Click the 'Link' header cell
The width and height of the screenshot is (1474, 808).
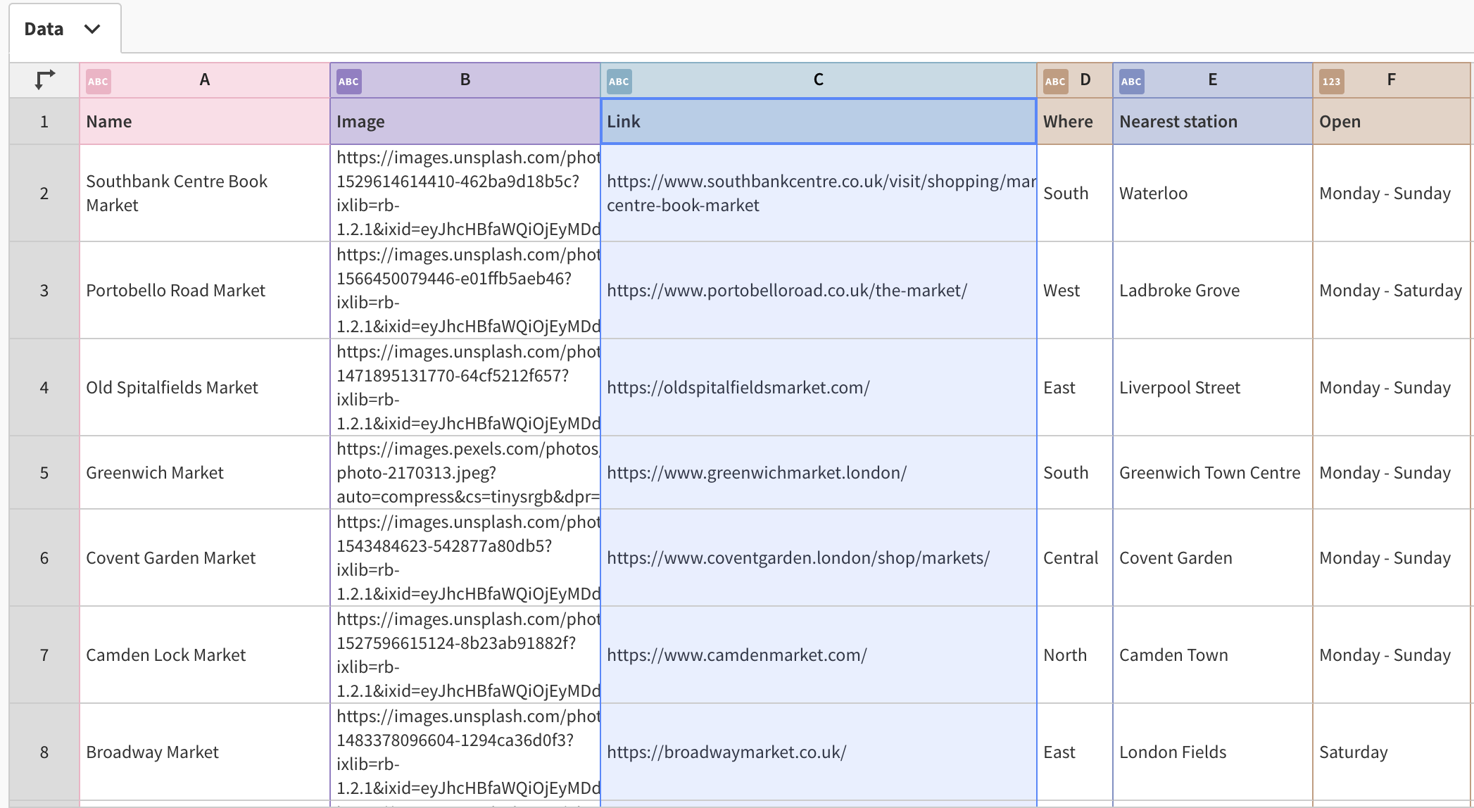819,122
